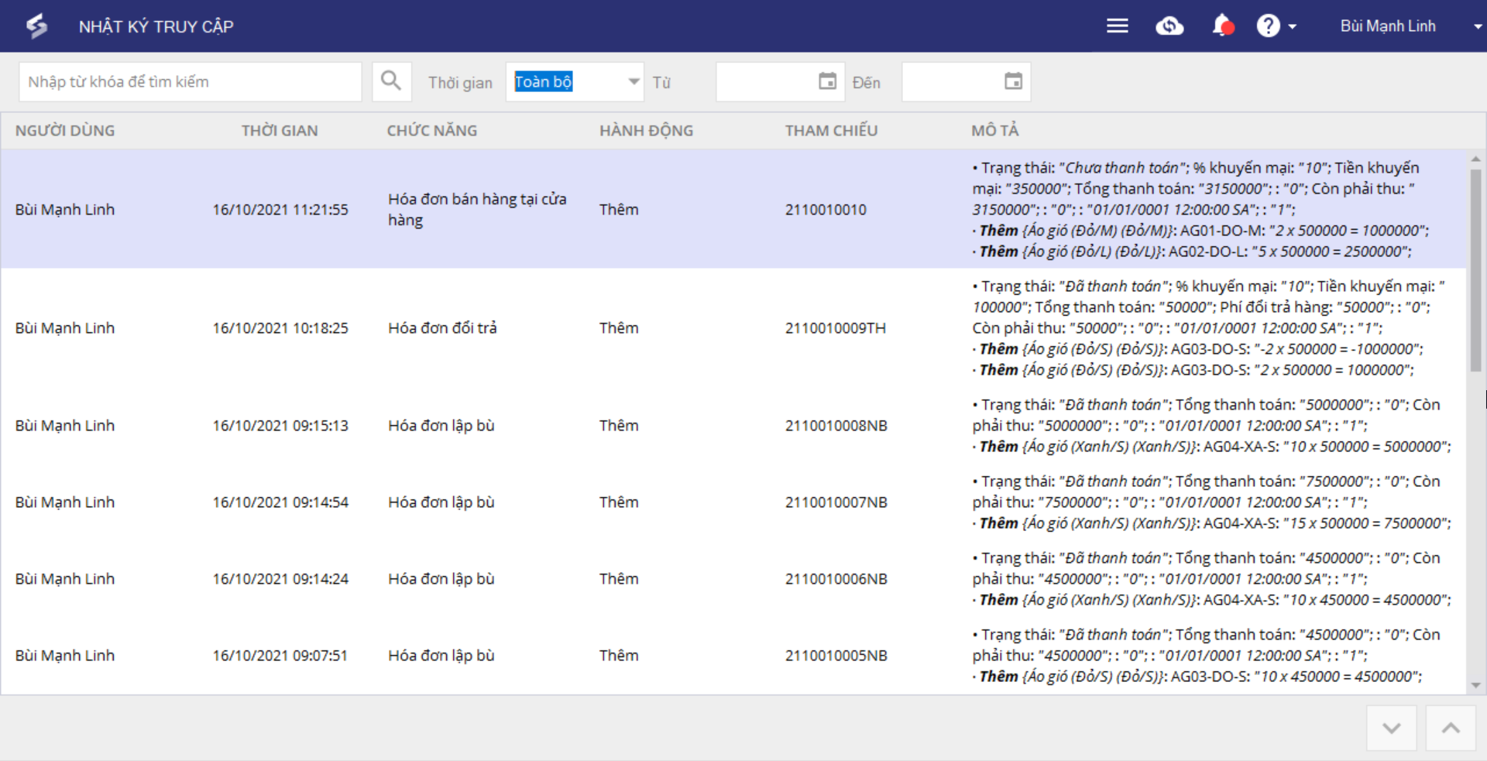The image size is (1487, 761).
Task: Expand the help menu dropdown arrow
Action: (x=1293, y=26)
